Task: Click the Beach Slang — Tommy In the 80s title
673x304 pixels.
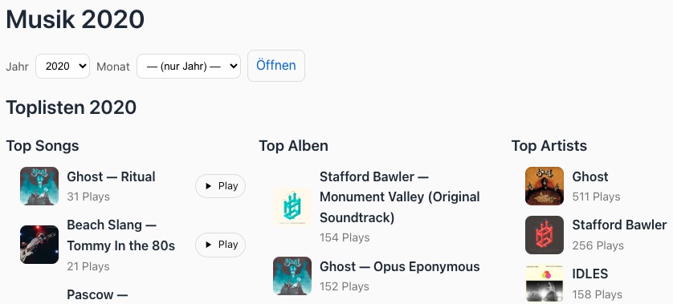Action: point(121,235)
